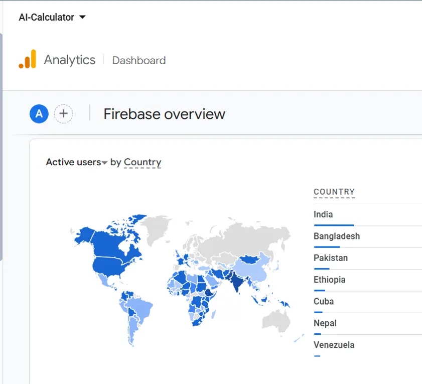Select Venezuela at the list bottom

tap(334, 345)
